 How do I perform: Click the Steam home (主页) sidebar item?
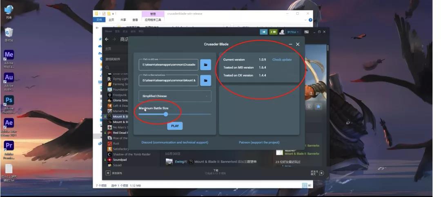coord(108,49)
